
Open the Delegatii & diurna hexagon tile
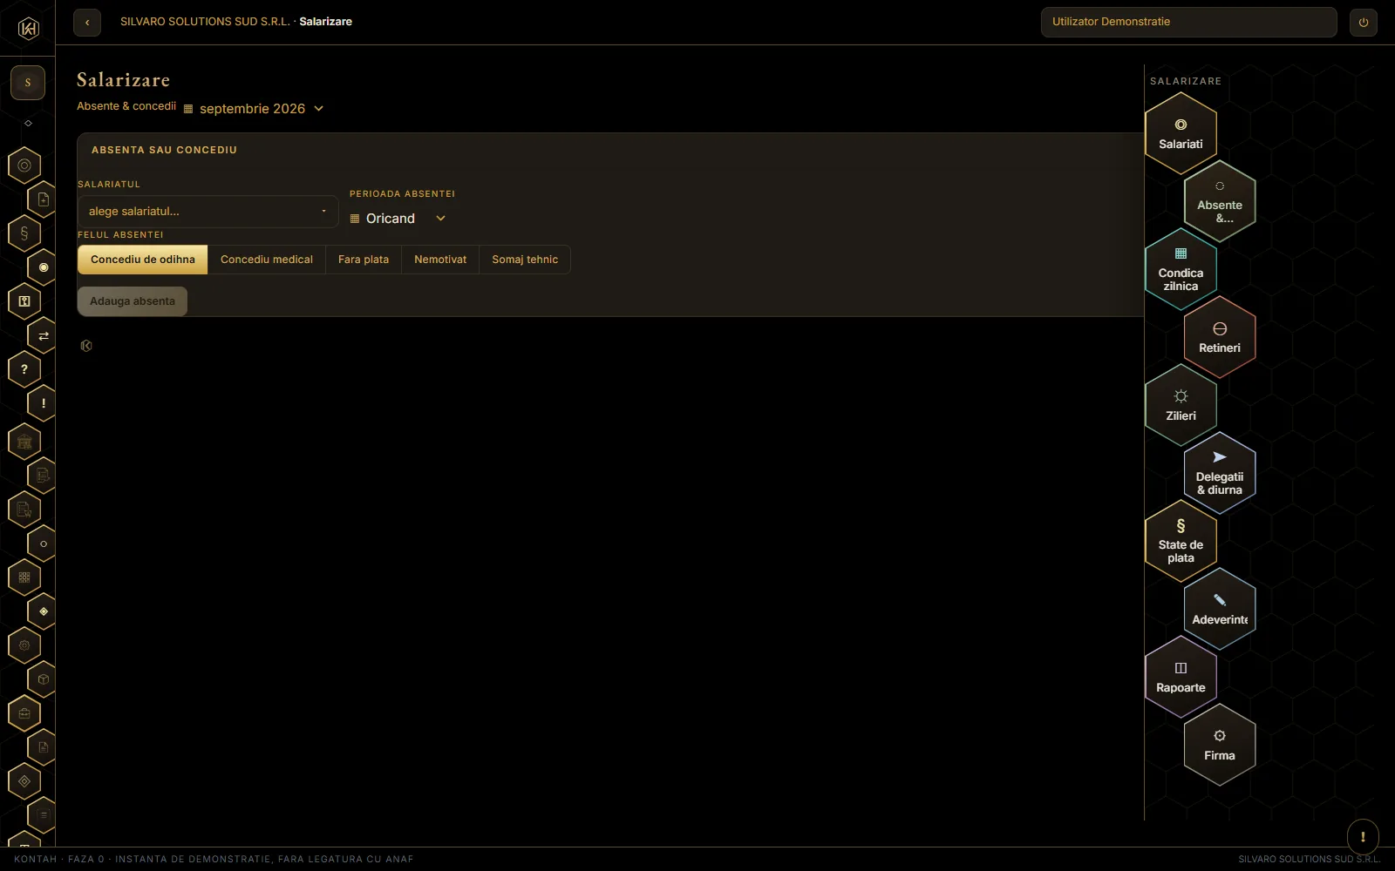(1220, 473)
